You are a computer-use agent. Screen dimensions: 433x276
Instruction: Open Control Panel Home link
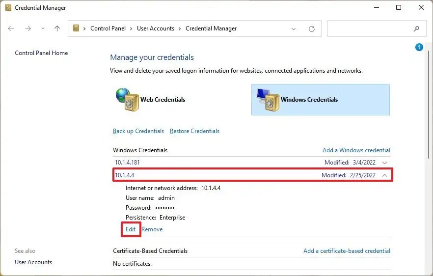point(41,53)
